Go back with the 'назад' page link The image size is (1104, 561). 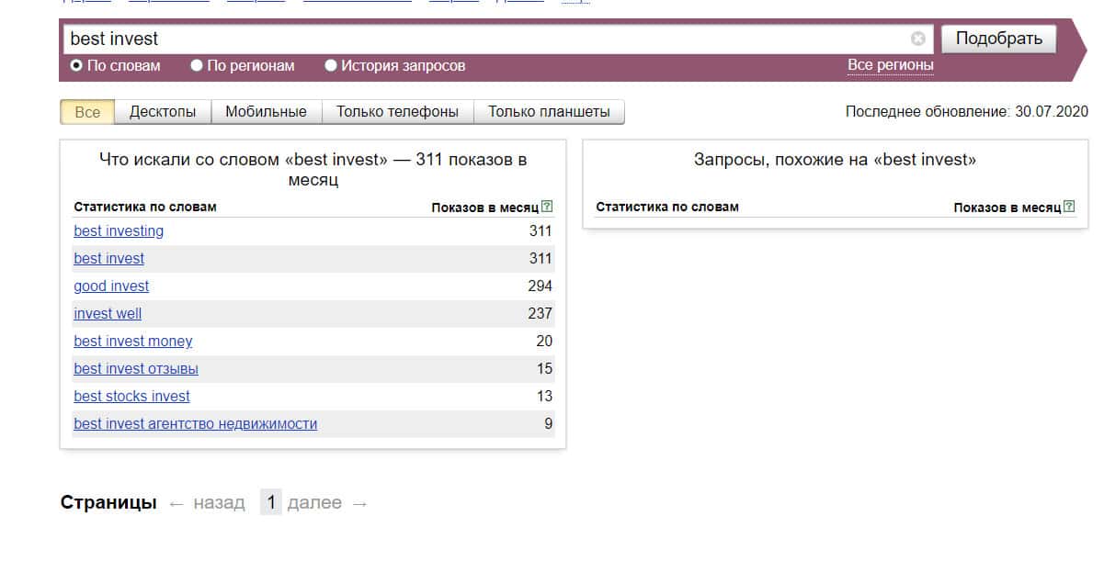point(219,503)
